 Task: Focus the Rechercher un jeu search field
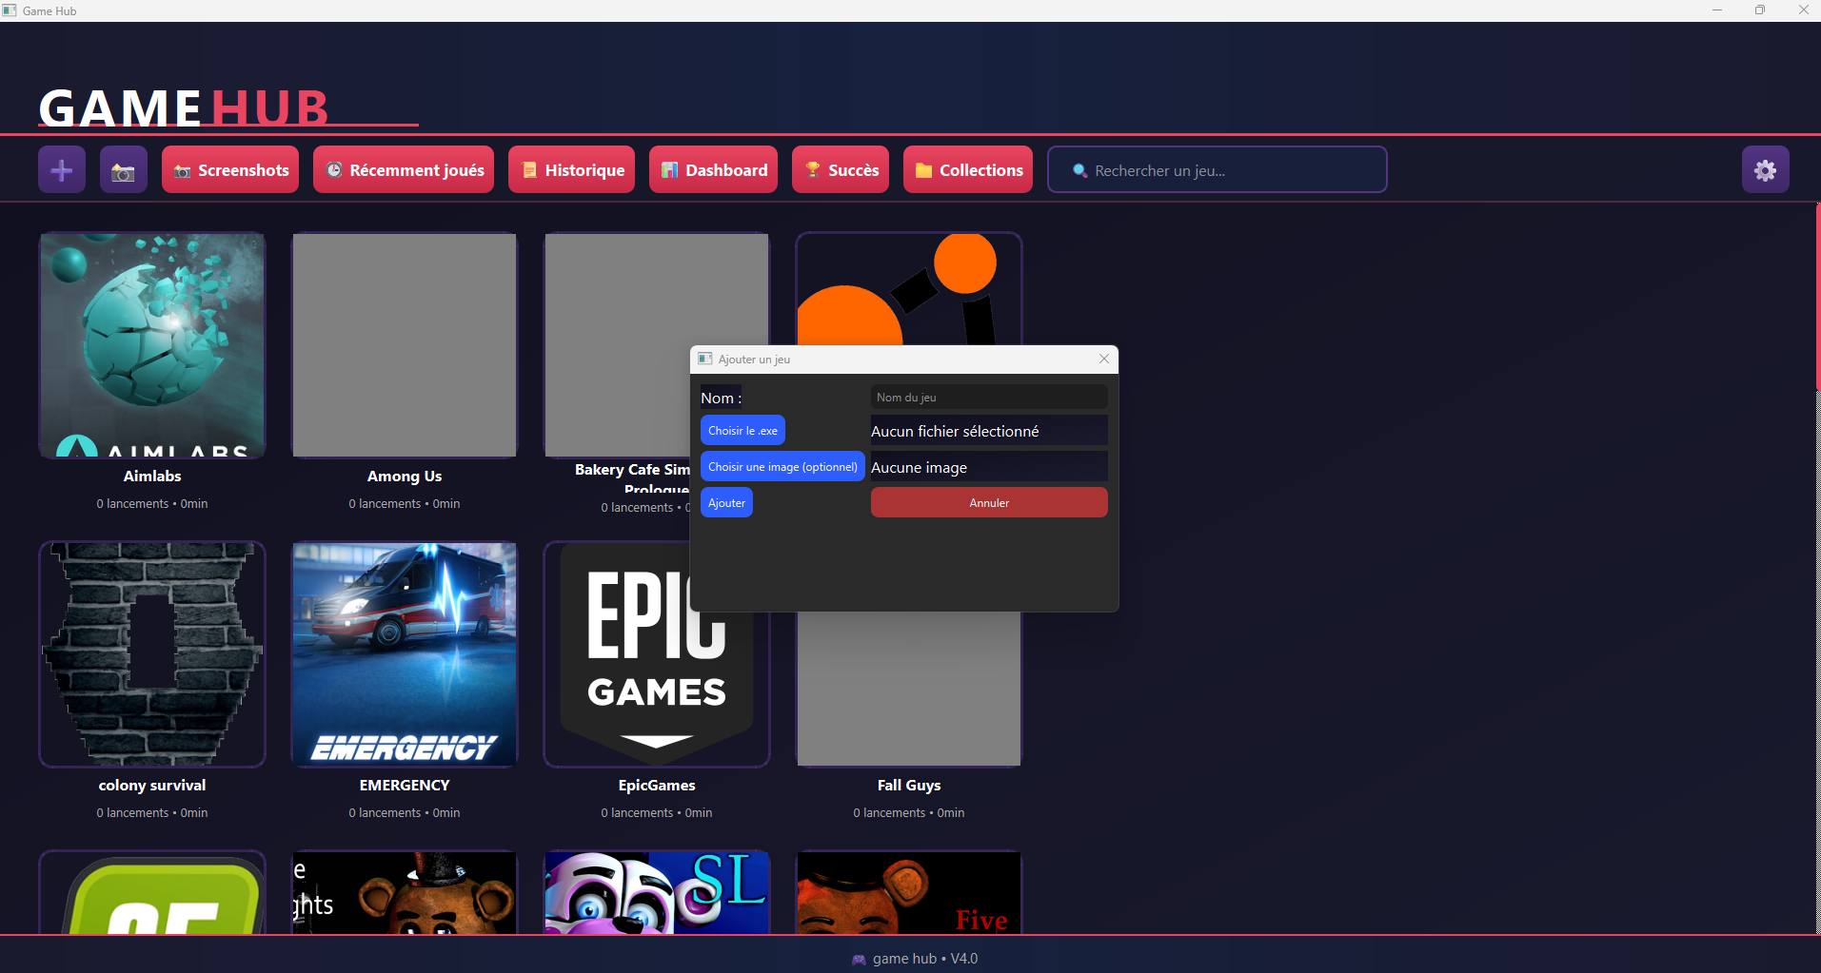[x=1217, y=170]
